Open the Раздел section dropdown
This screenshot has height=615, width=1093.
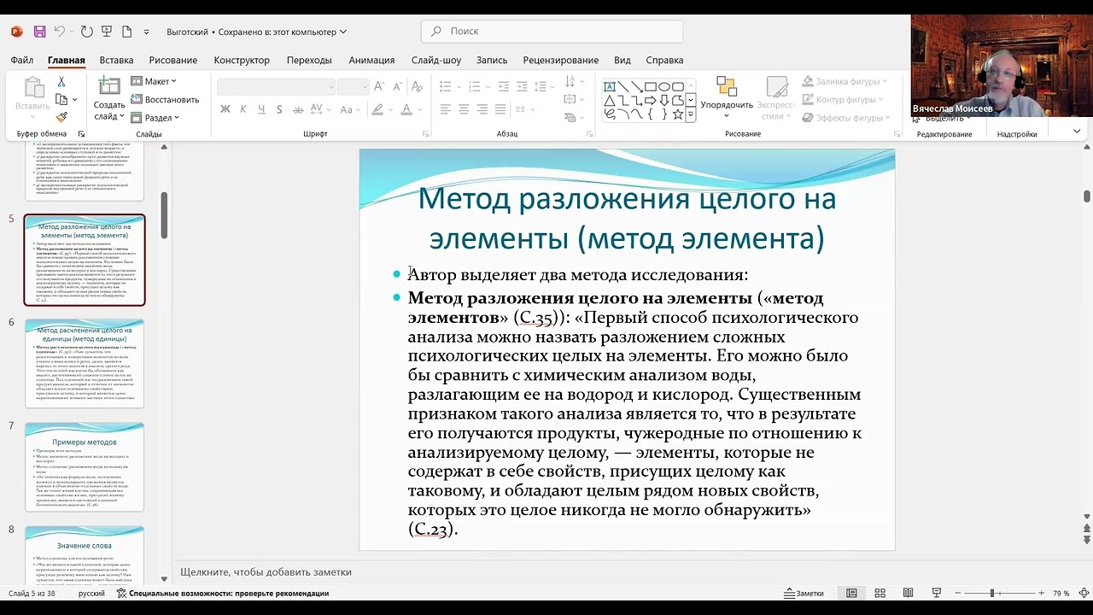155,118
